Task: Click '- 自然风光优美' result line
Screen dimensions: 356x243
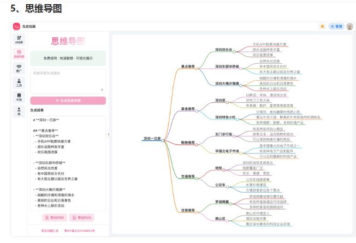Action: click(x=46, y=168)
